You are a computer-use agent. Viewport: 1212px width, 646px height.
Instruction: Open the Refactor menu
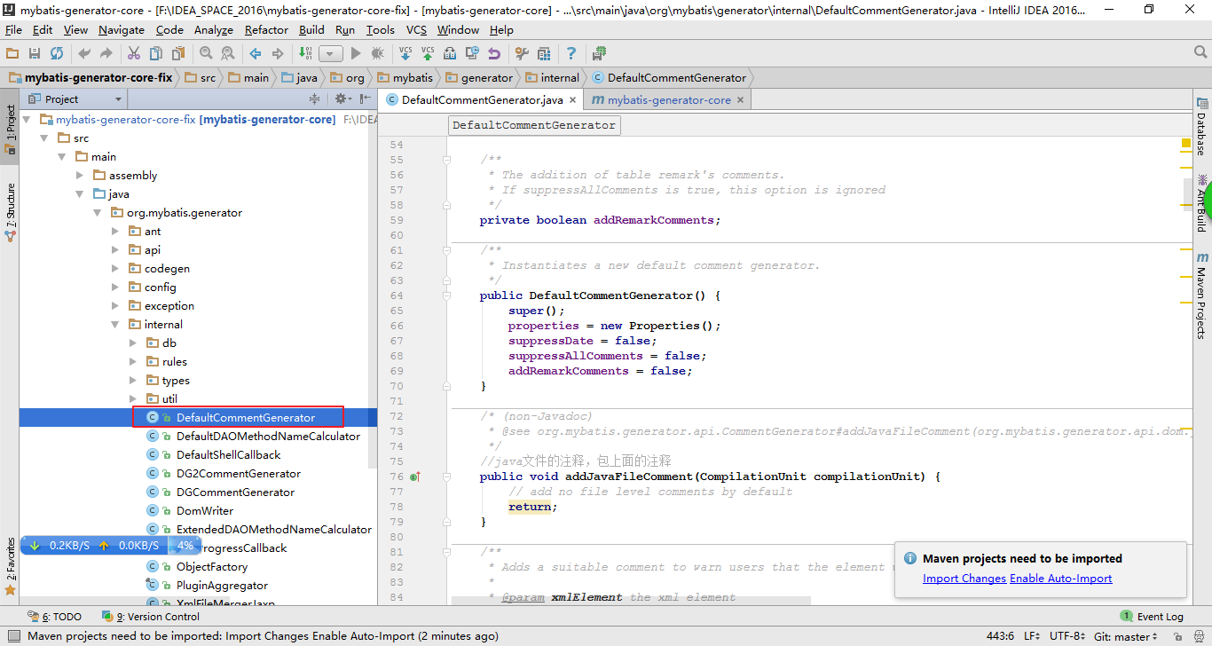click(266, 29)
